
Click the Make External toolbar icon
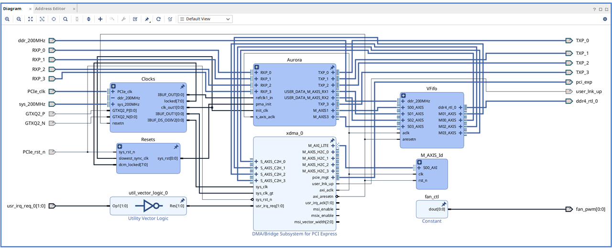click(x=112, y=19)
